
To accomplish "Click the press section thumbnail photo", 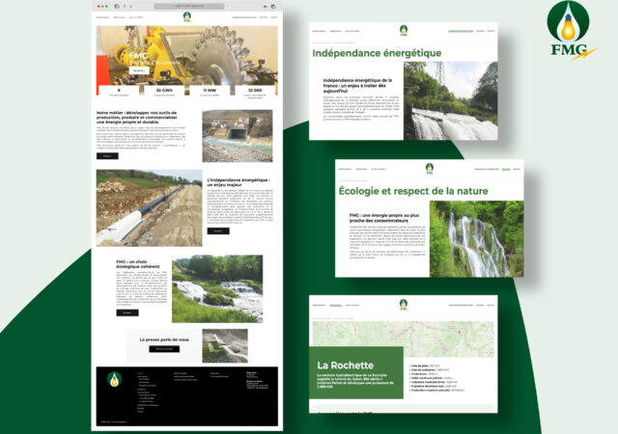I will (225, 345).
